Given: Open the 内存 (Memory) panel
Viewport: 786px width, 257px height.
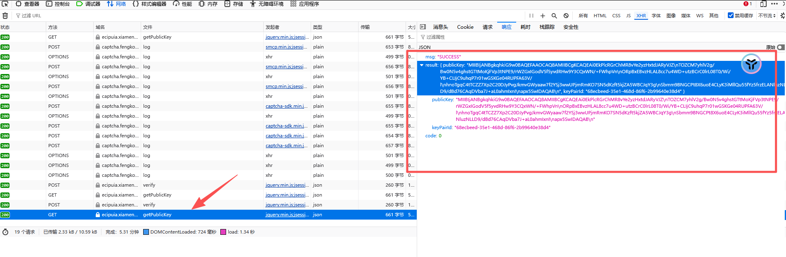Looking at the screenshot, I should (x=208, y=4).
